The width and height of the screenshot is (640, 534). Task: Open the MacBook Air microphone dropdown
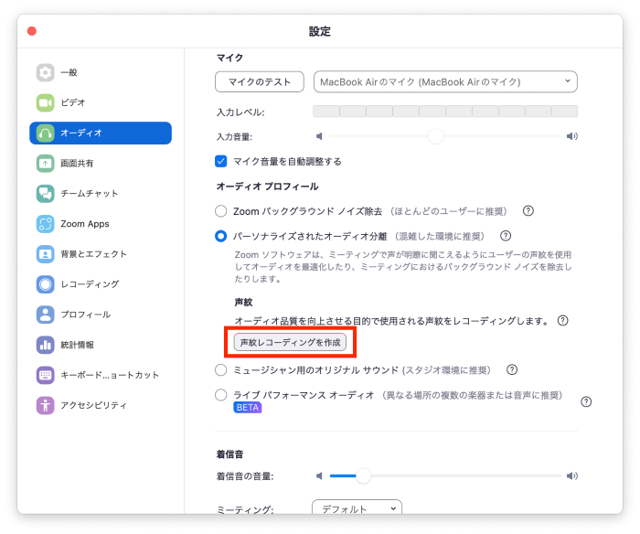point(445,82)
